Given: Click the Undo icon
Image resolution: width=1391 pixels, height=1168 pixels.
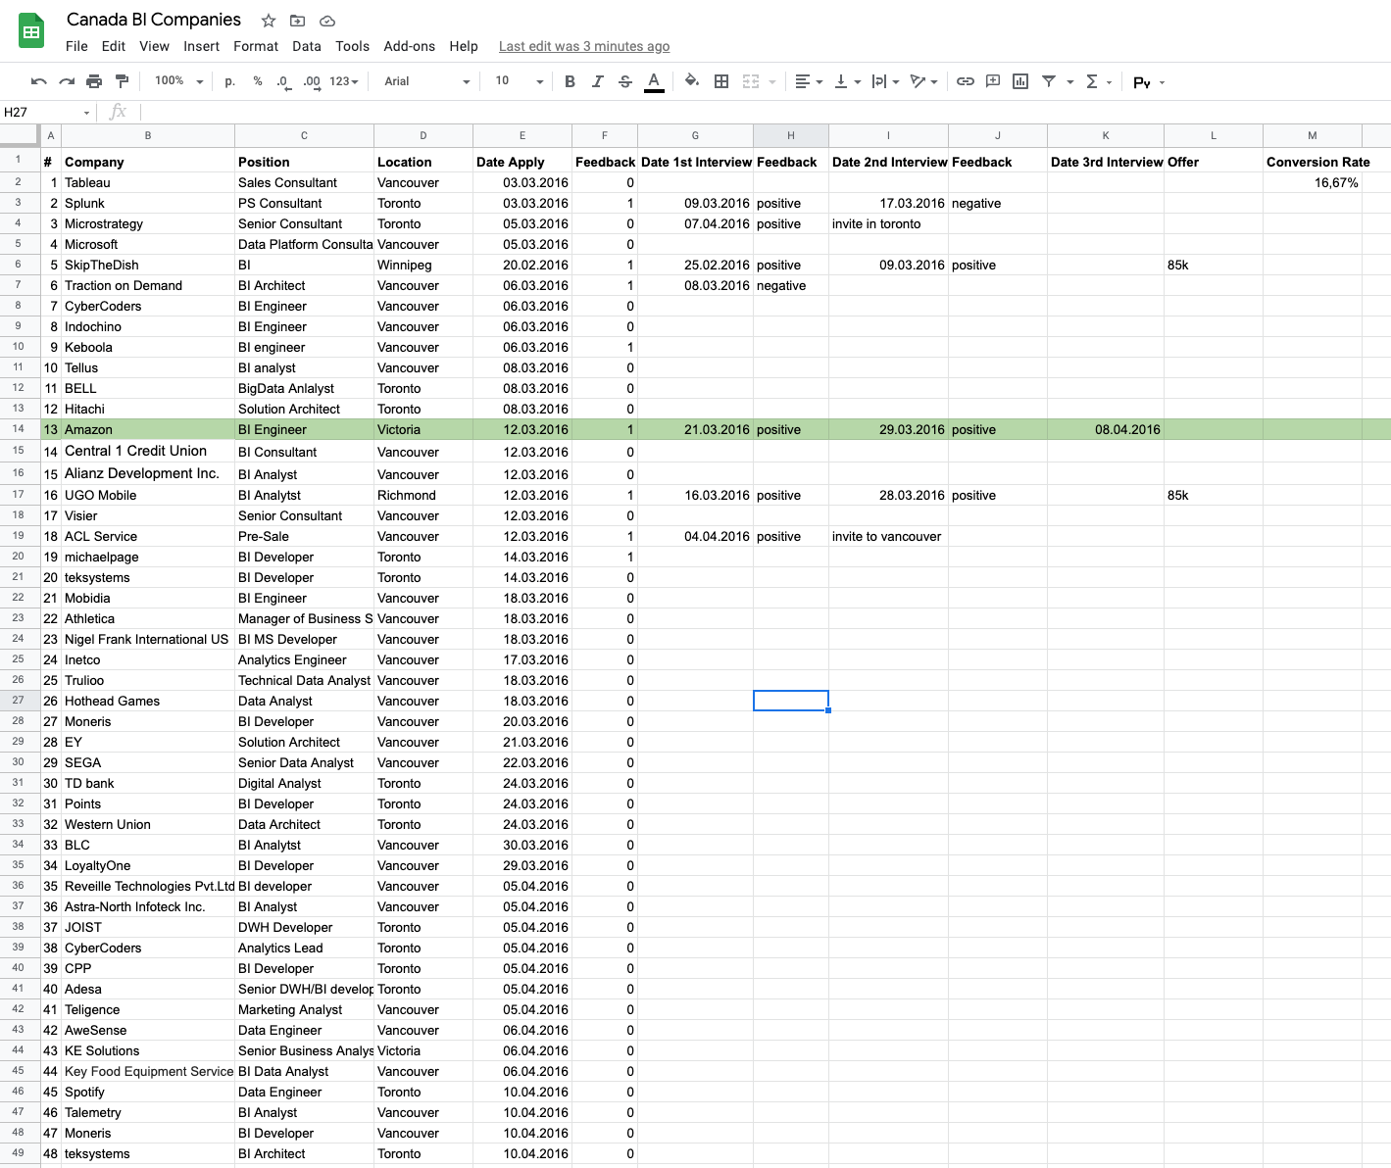Looking at the screenshot, I should (39, 81).
